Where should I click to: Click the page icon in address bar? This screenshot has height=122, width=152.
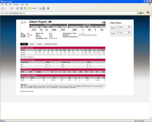pyautogui.click(x=7, y=13)
